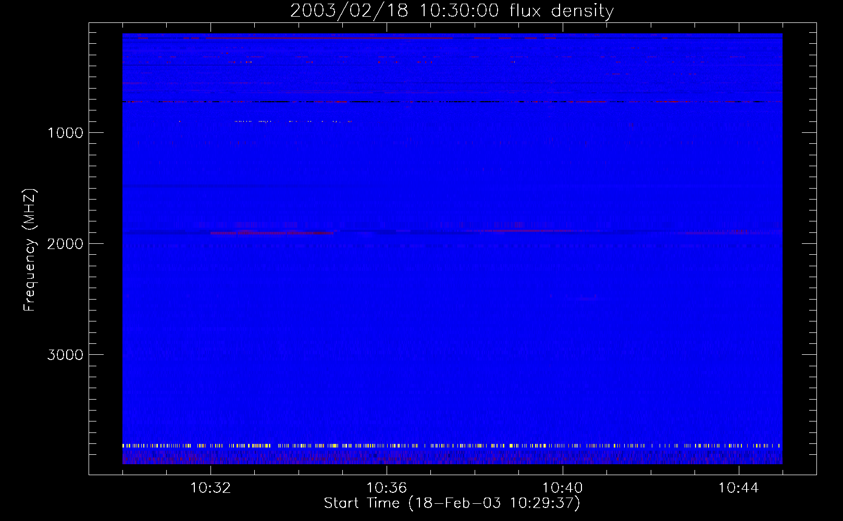Click the 10:40 time tick label
Screen dimensions: 843x521
[x=562, y=488]
